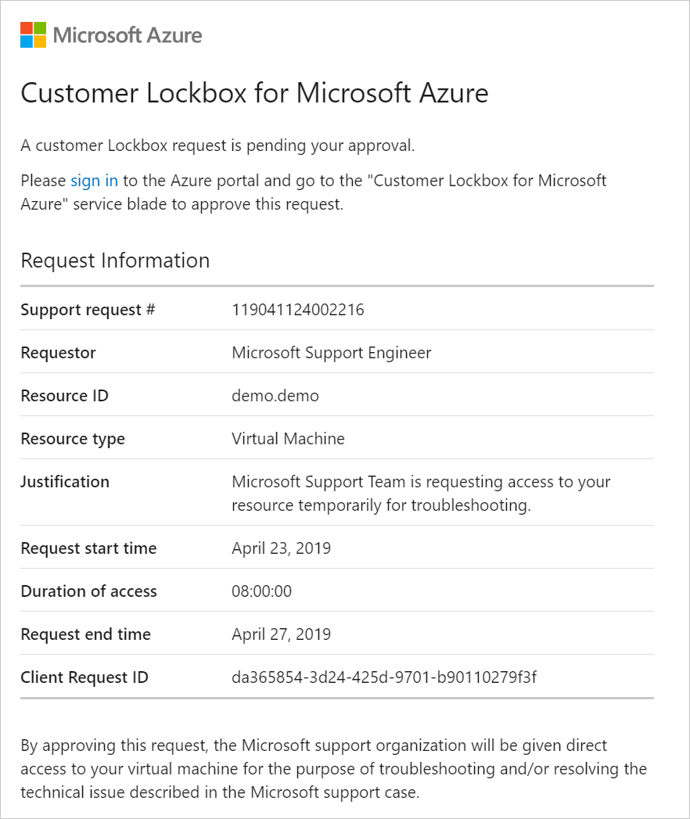Select the Duration of access label

[89, 591]
